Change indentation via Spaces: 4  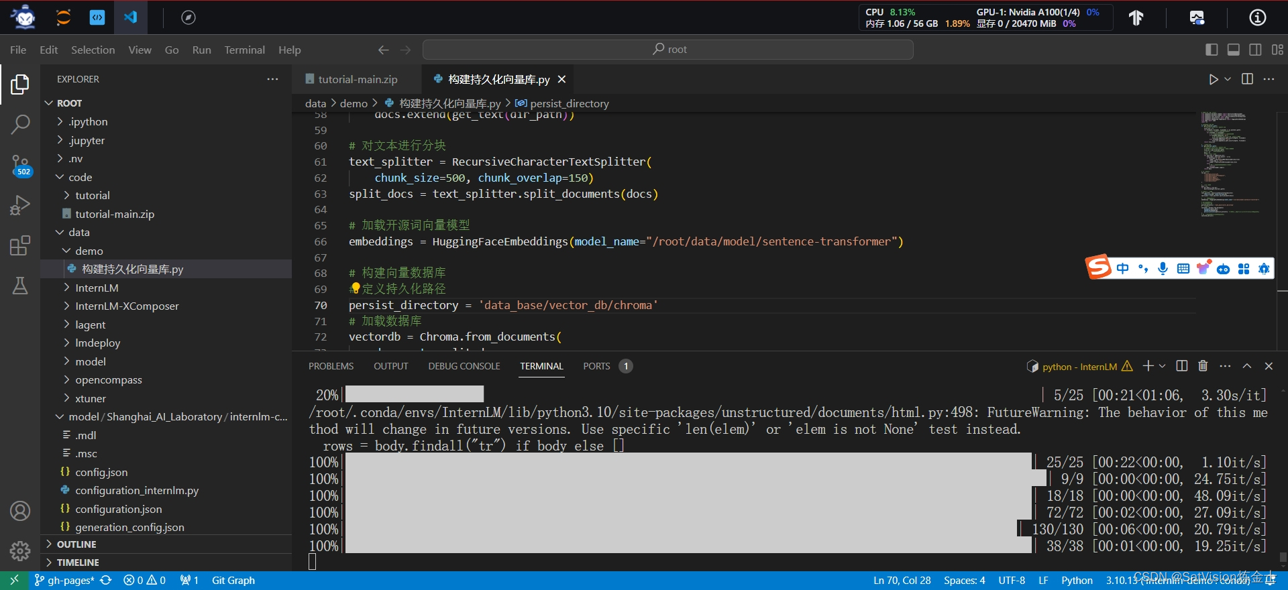(x=964, y=581)
